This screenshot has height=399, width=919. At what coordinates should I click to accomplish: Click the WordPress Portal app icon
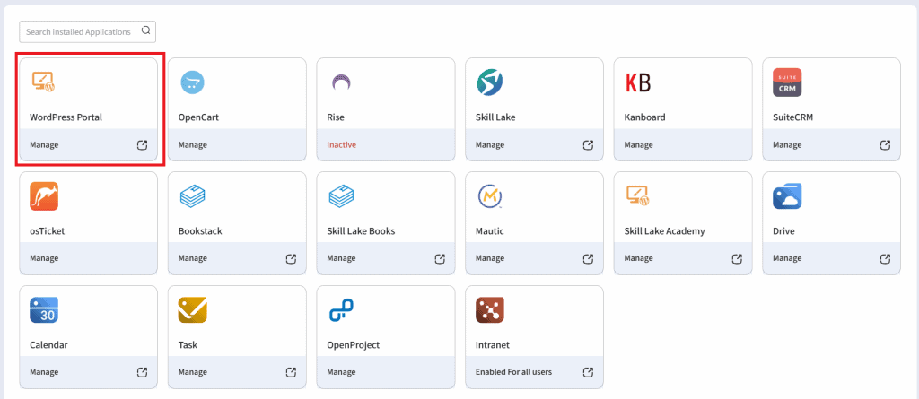(44, 82)
